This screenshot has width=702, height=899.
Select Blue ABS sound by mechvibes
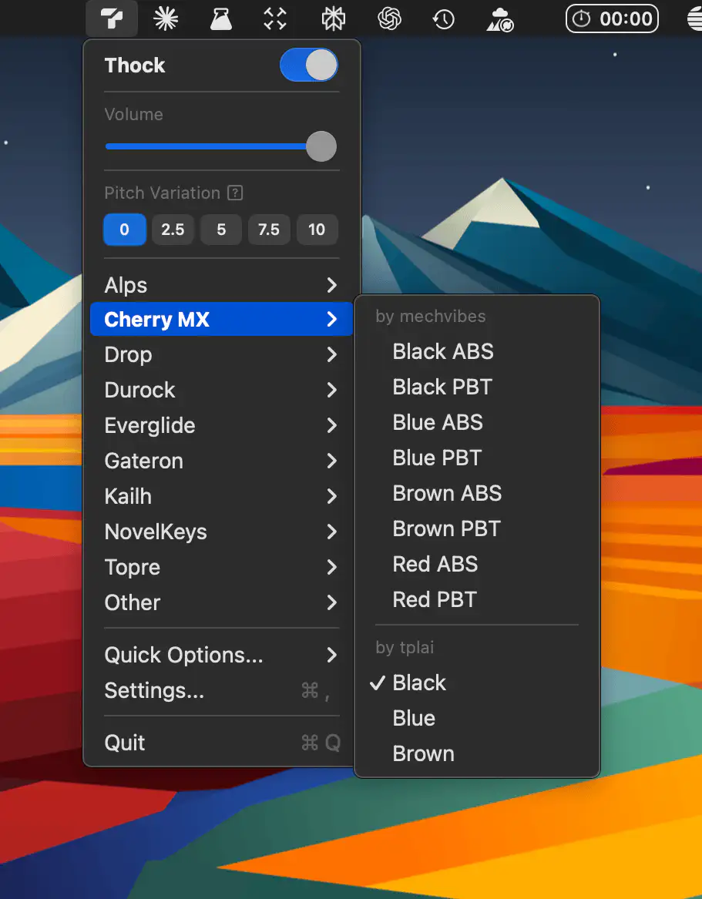[x=438, y=423]
